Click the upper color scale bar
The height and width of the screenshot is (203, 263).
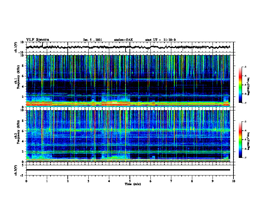[240, 85]
